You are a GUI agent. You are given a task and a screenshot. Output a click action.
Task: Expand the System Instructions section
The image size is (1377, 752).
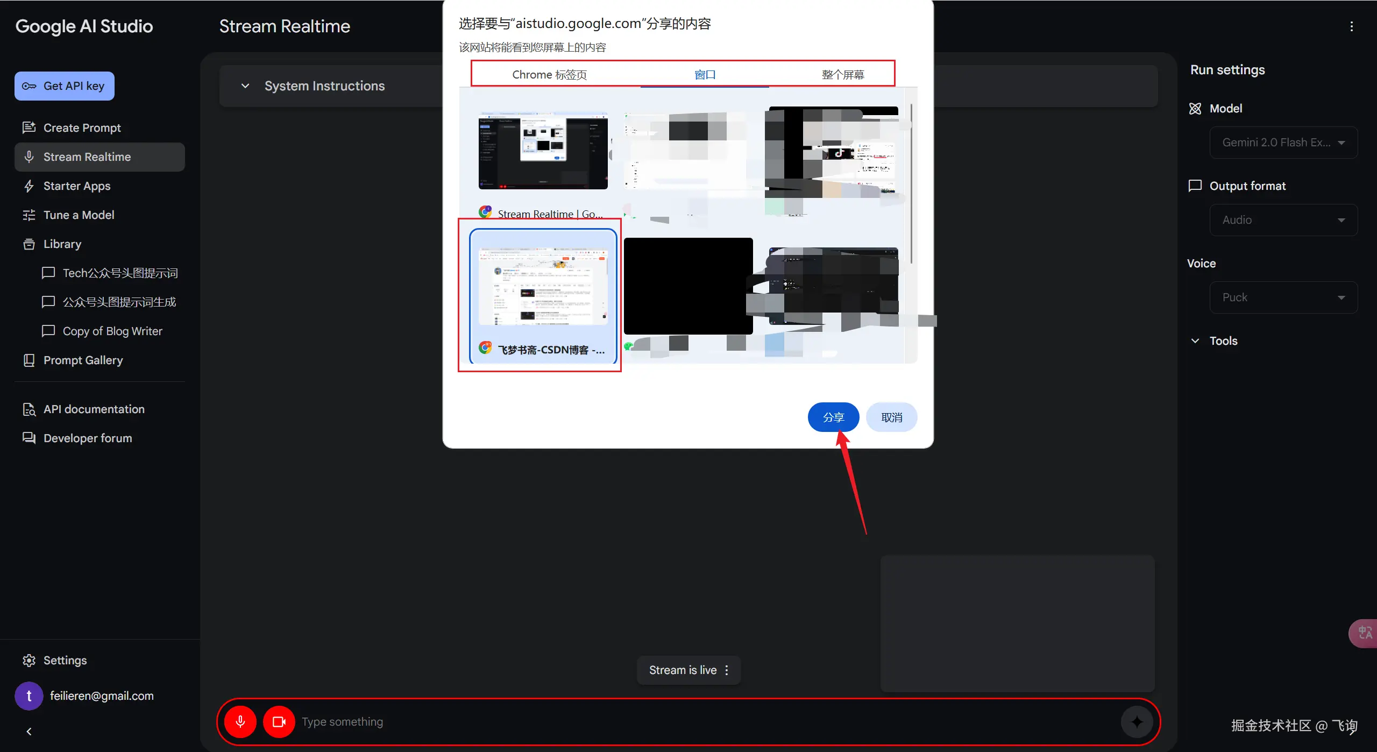pyautogui.click(x=245, y=86)
